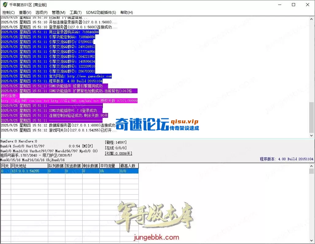Click the 引擎功能定制QQ log line
Image resolution: width=315 pixels, height=244 pixels.
[x=48, y=37]
